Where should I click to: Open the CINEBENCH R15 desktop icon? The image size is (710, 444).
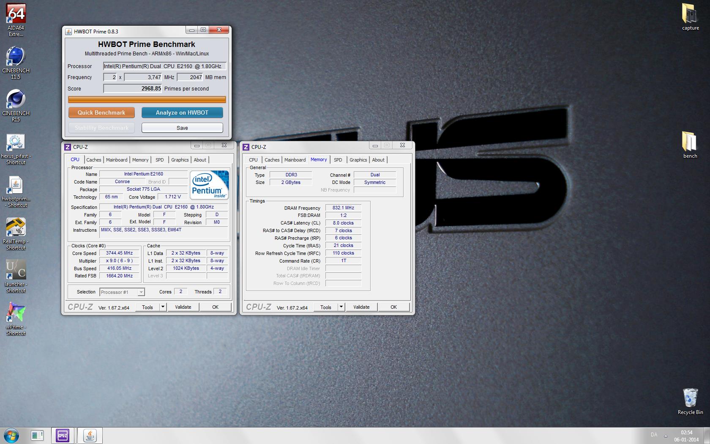[x=16, y=105]
